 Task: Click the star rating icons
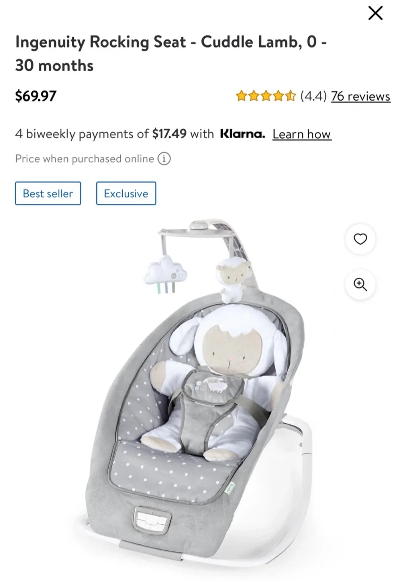coord(266,96)
